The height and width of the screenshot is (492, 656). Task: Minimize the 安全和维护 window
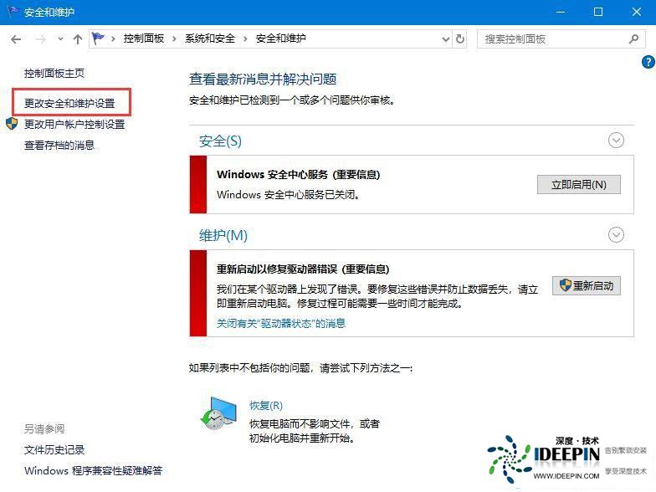click(x=561, y=12)
